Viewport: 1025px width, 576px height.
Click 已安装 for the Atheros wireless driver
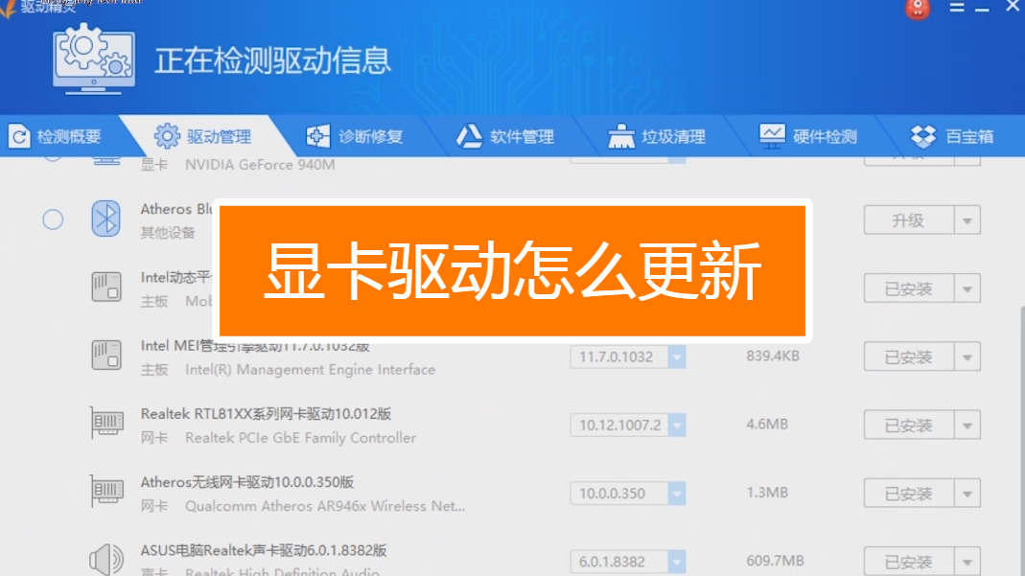(909, 493)
